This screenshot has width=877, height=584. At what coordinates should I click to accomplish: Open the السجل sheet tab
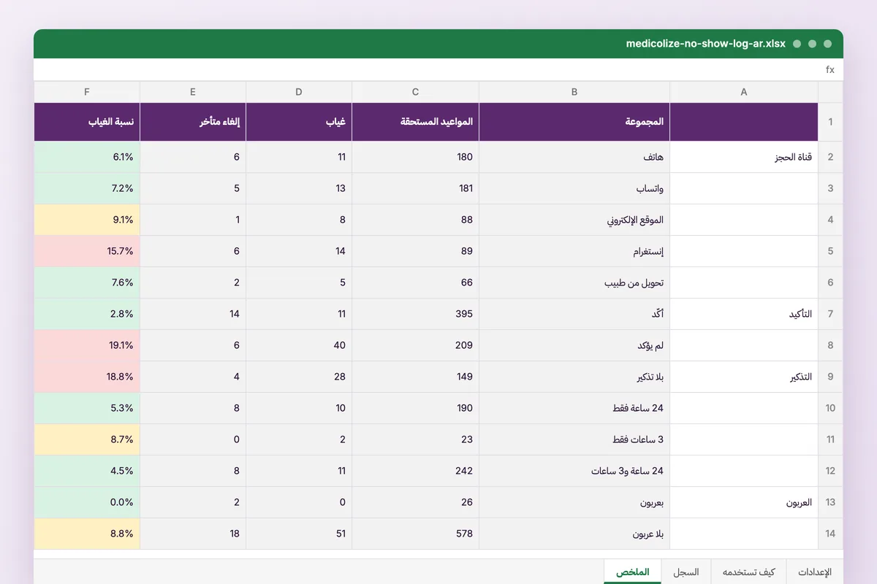pyautogui.click(x=686, y=572)
